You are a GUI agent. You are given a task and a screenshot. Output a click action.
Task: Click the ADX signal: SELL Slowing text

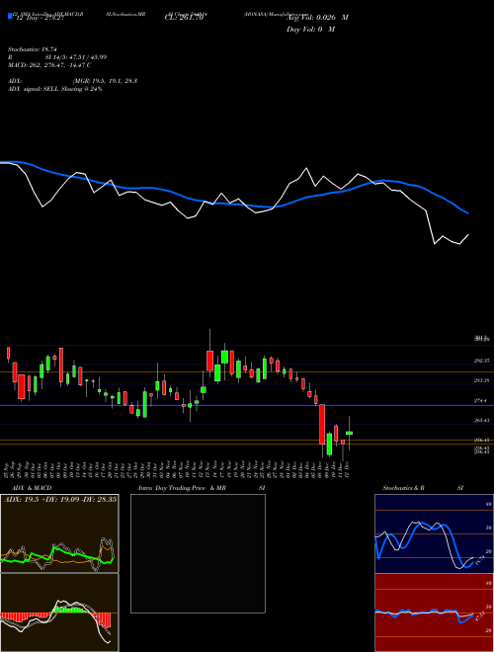[x=55, y=89]
